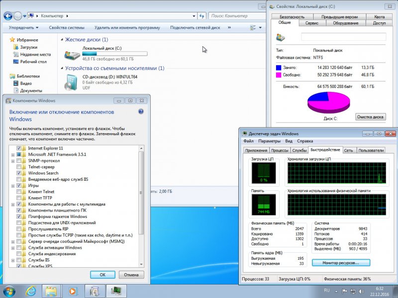The width and height of the screenshot is (398, 298).
Task: Open the Недавние места icon in sidebar
Action: [x=16, y=55]
